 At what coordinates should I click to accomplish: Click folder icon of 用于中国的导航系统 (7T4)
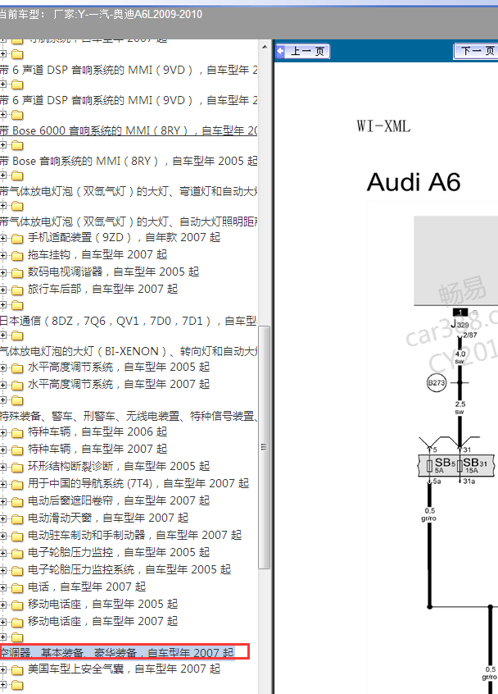[x=17, y=485]
